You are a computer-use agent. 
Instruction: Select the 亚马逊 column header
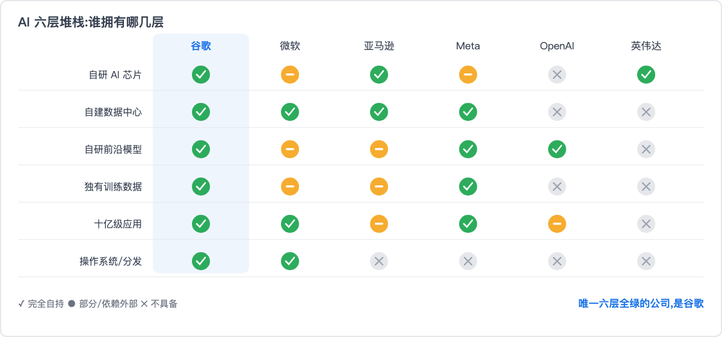coord(379,46)
